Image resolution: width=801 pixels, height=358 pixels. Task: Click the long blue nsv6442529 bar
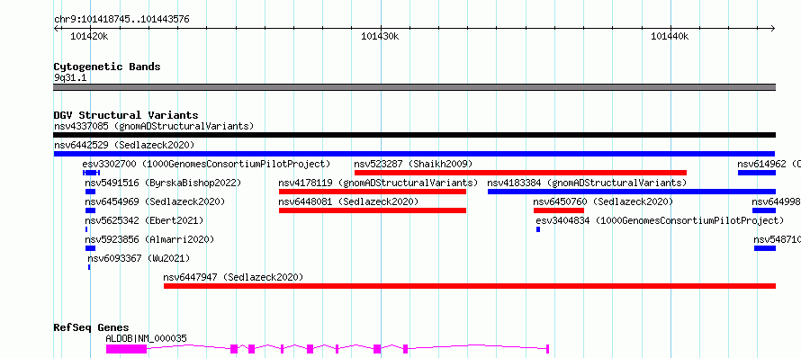414,154
